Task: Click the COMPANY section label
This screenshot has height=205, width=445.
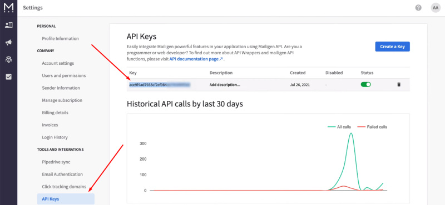Action: pos(46,51)
